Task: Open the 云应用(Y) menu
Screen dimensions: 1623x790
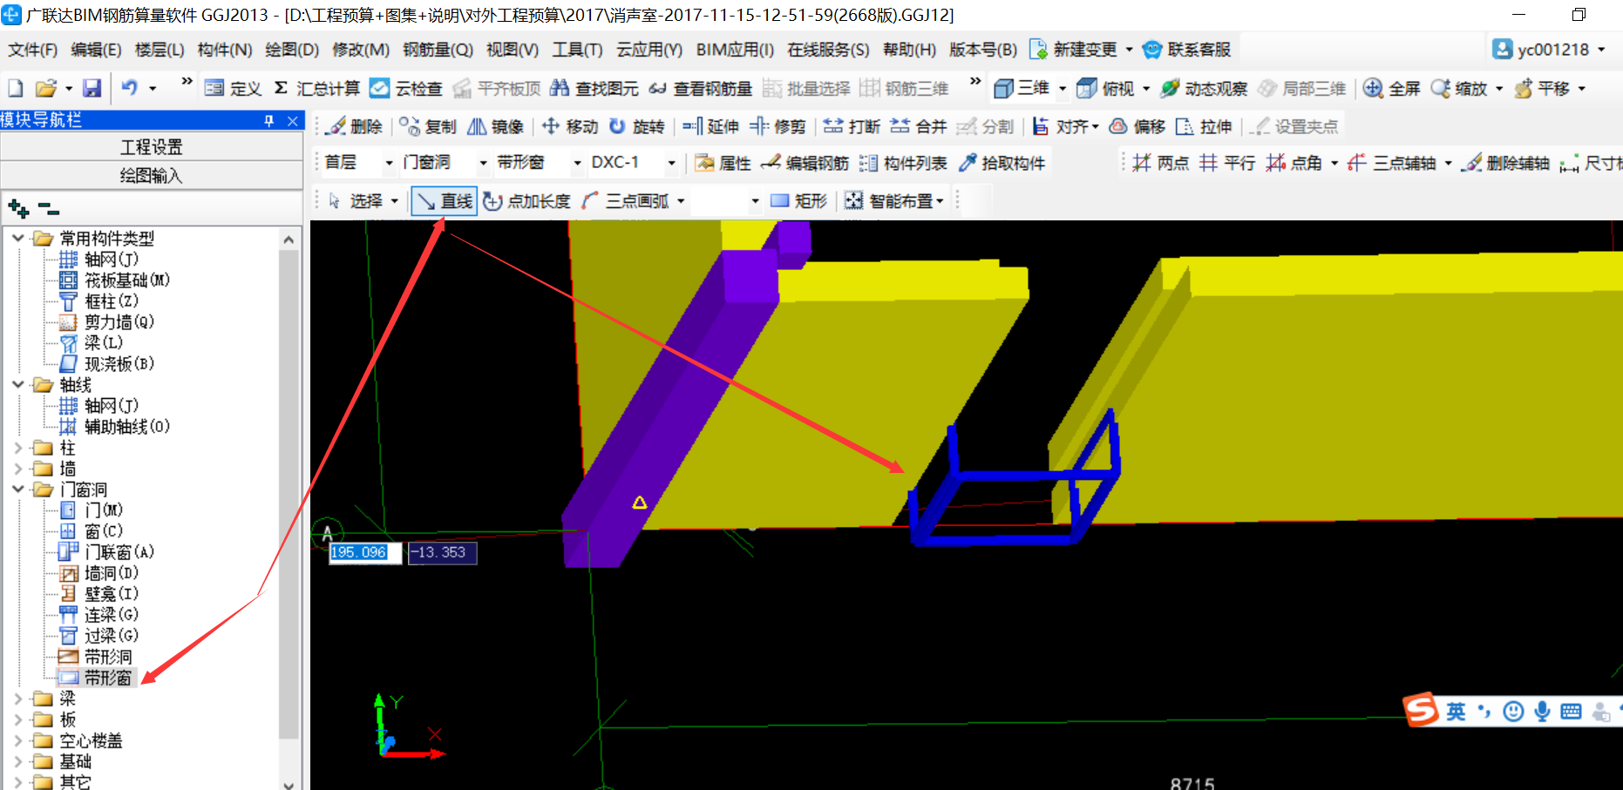Action: click(649, 50)
